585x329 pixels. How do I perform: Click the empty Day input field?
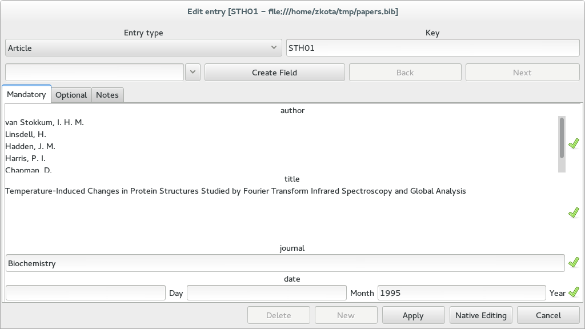[86, 293]
